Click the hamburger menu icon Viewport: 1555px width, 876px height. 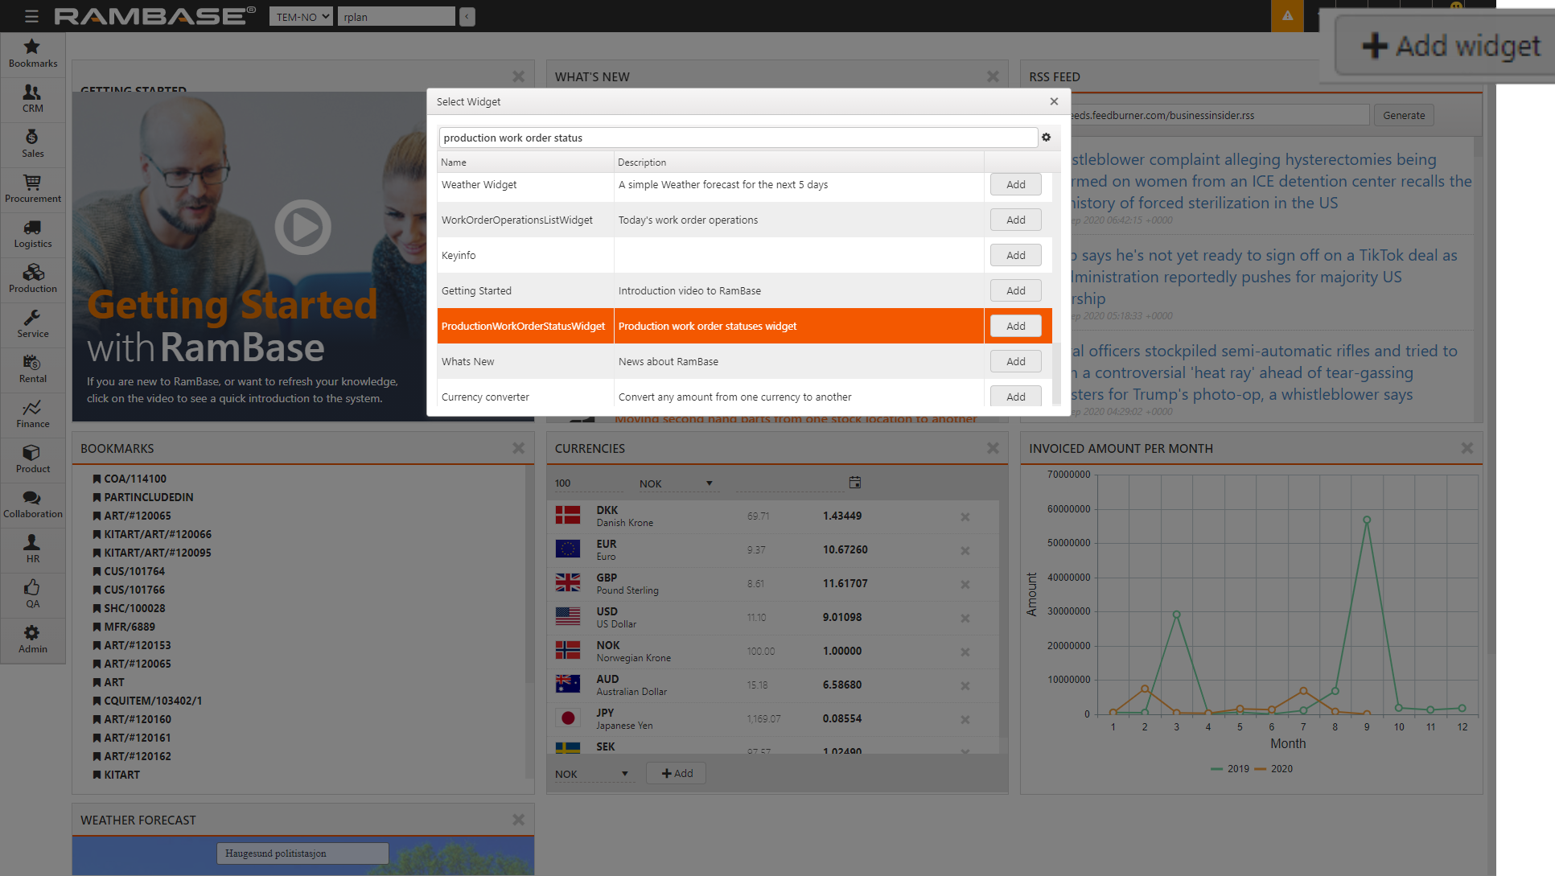31,16
